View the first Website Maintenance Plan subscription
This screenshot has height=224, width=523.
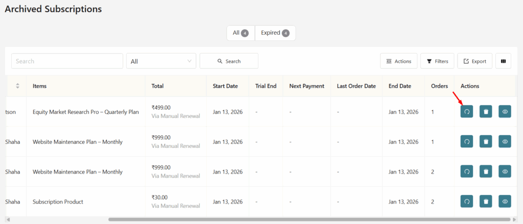point(505,141)
